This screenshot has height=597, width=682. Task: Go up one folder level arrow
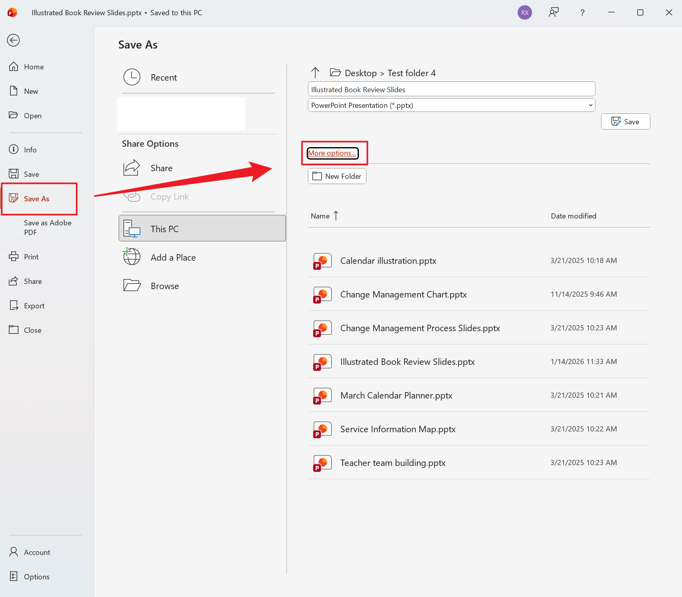[x=315, y=73]
